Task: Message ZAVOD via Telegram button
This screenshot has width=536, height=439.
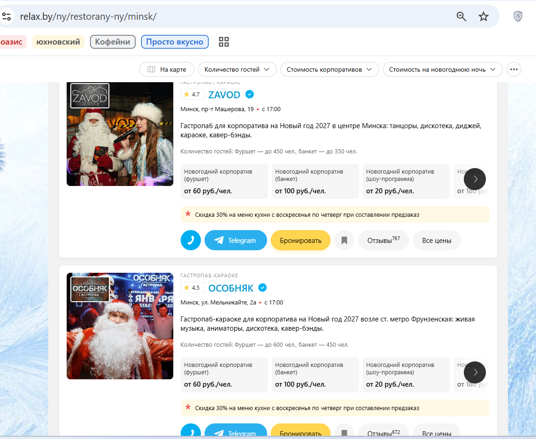Action: click(236, 240)
